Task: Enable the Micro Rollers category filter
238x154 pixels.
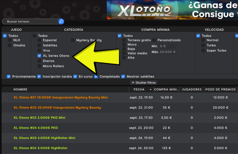Action: 39,66
